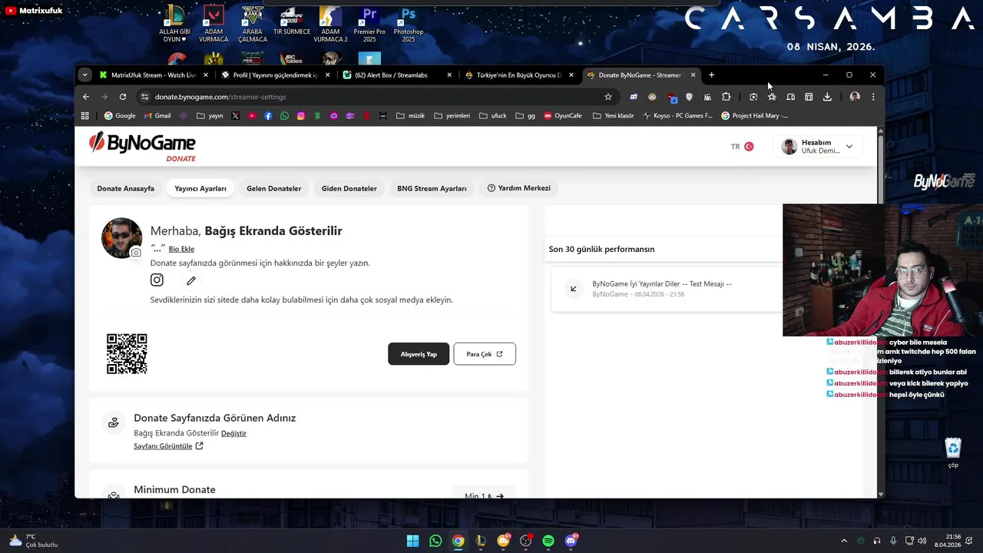The width and height of the screenshot is (983, 553).
Task: Open YouTube bookmark icon
Action: point(252,116)
